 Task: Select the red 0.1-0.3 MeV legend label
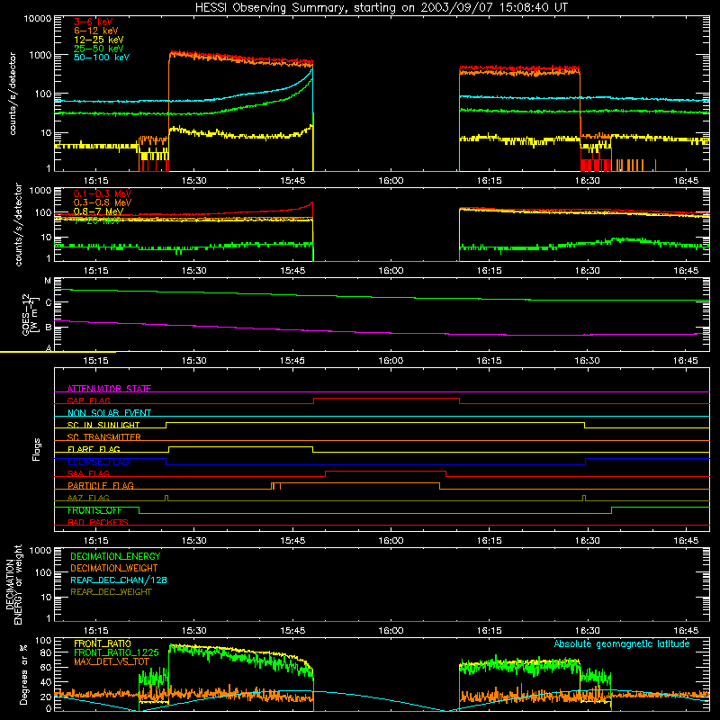[103, 193]
